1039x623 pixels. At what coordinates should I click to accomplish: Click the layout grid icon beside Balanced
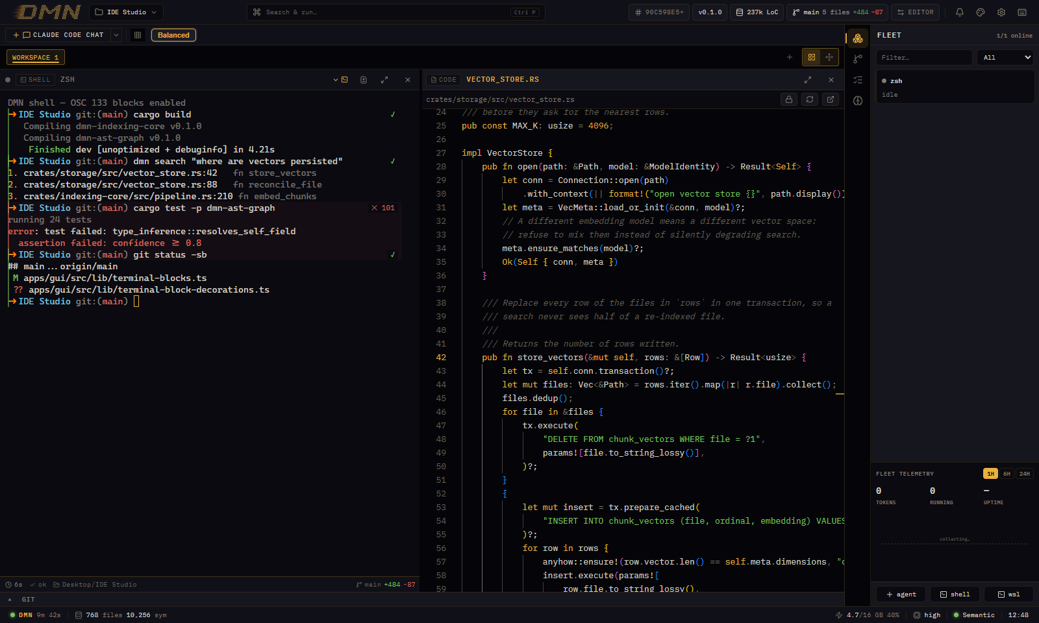tap(138, 35)
